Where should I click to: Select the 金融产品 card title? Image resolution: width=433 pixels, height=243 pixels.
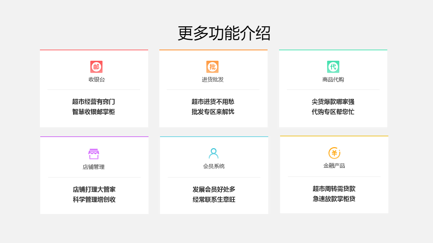(x=334, y=166)
